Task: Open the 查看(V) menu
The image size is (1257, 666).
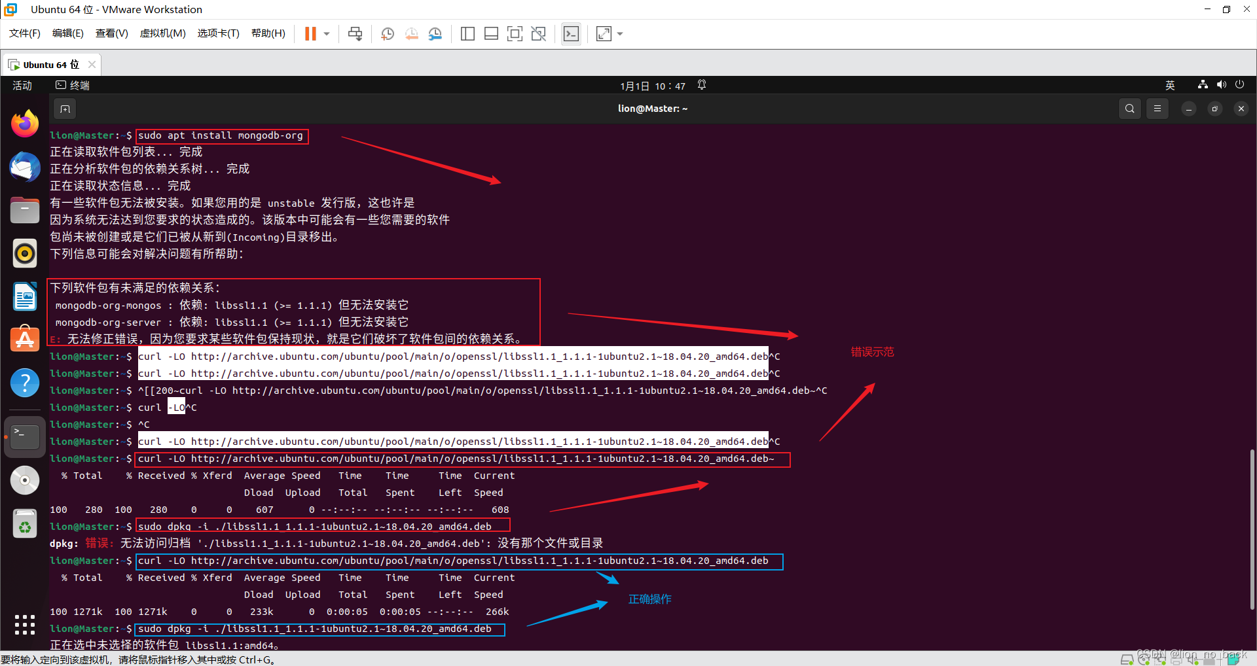Action: 112,33
